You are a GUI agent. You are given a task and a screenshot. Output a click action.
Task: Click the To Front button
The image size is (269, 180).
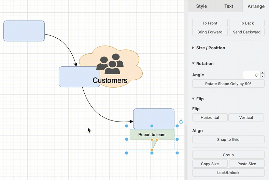point(210,23)
